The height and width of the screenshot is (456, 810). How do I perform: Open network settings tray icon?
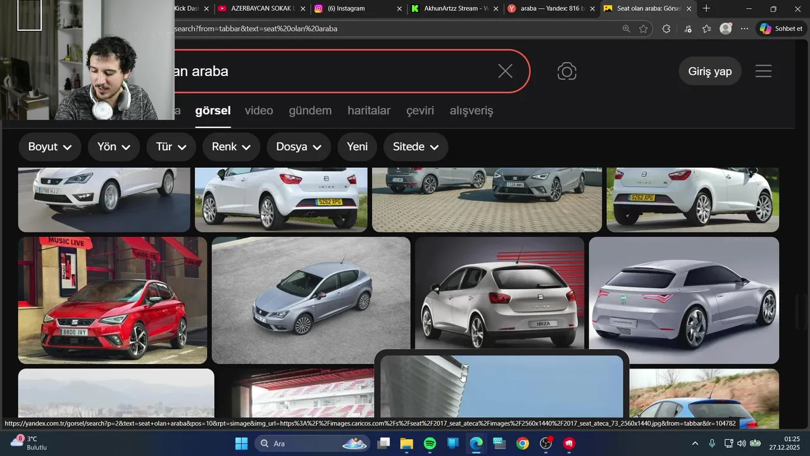coord(728,443)
